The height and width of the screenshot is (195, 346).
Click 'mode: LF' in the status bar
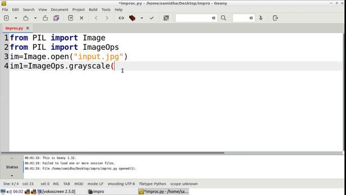coord(95,184)
